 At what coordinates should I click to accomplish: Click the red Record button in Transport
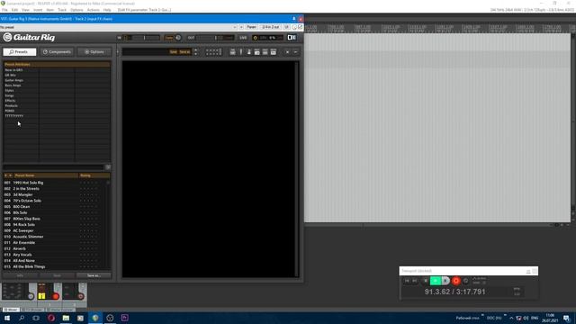point(456,281)
